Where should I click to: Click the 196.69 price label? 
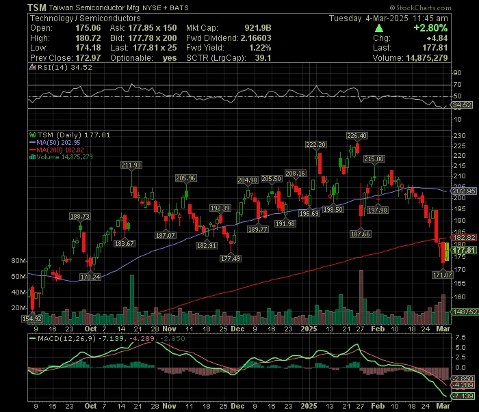tap(309, 213)
